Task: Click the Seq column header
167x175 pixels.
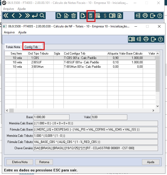Action: 11,54
